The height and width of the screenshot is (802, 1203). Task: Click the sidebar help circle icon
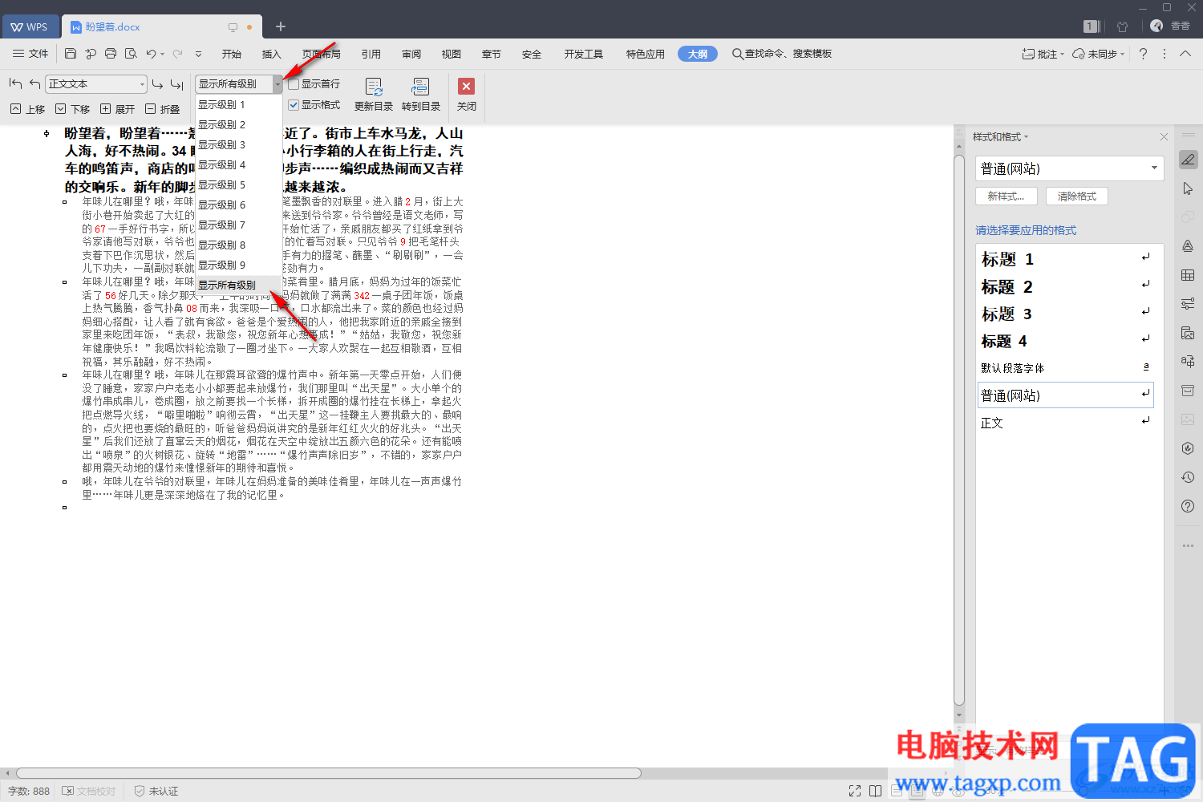pos(1188,506)
